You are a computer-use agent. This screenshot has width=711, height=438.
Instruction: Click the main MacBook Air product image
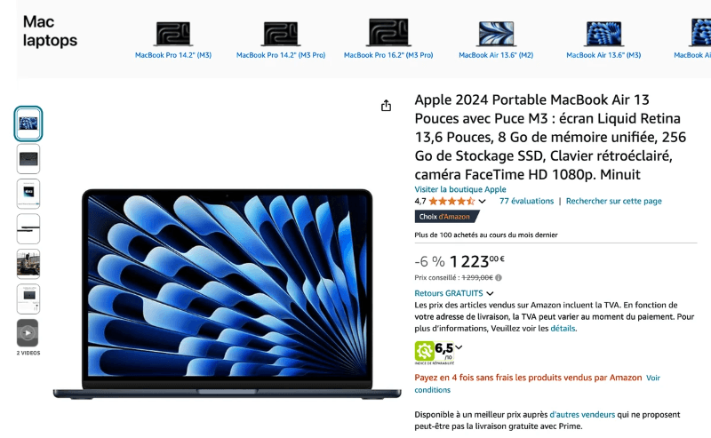tap(228, 294)
